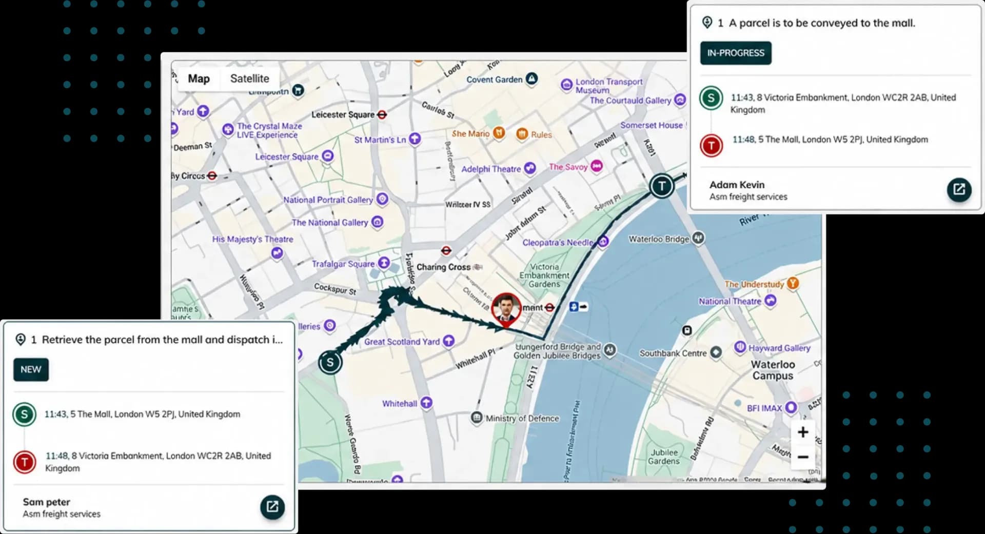Click the Adam Kevin driver name

point(737,185)
